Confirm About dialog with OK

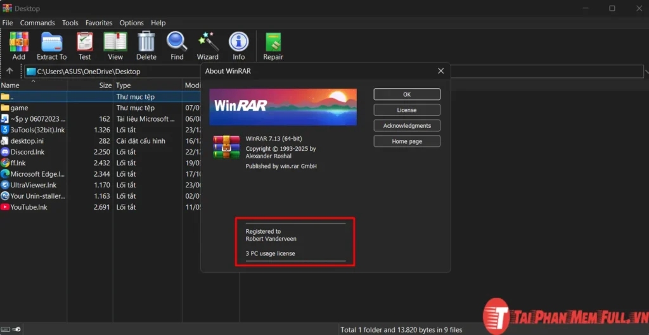tap(407, 94)
